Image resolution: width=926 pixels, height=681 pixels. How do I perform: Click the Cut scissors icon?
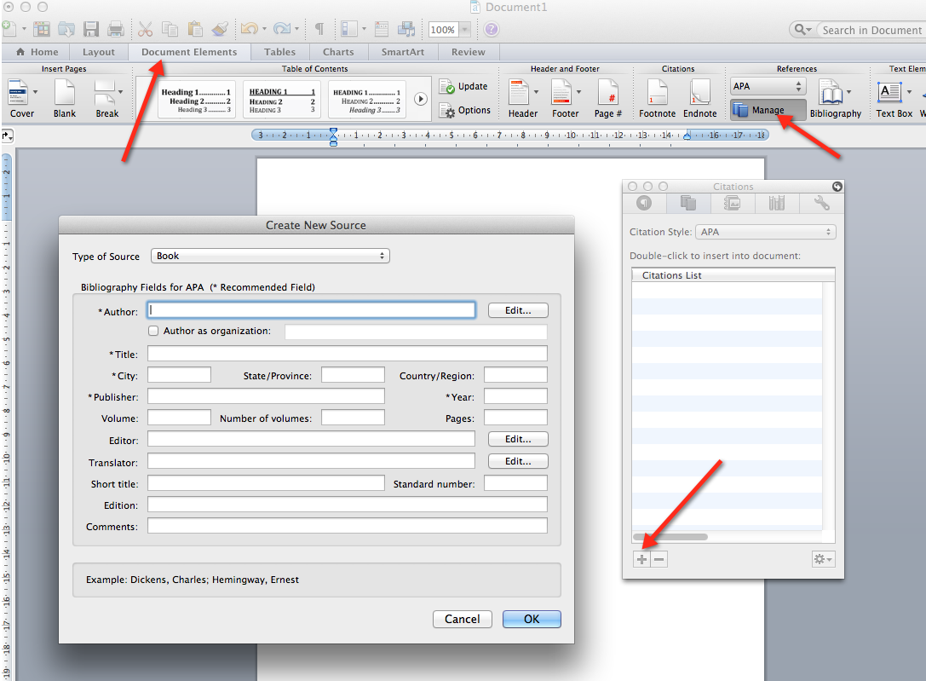click(146, 29)
